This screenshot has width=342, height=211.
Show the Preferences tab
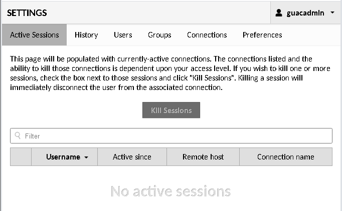pyautogui.click(x=262, y=35)
